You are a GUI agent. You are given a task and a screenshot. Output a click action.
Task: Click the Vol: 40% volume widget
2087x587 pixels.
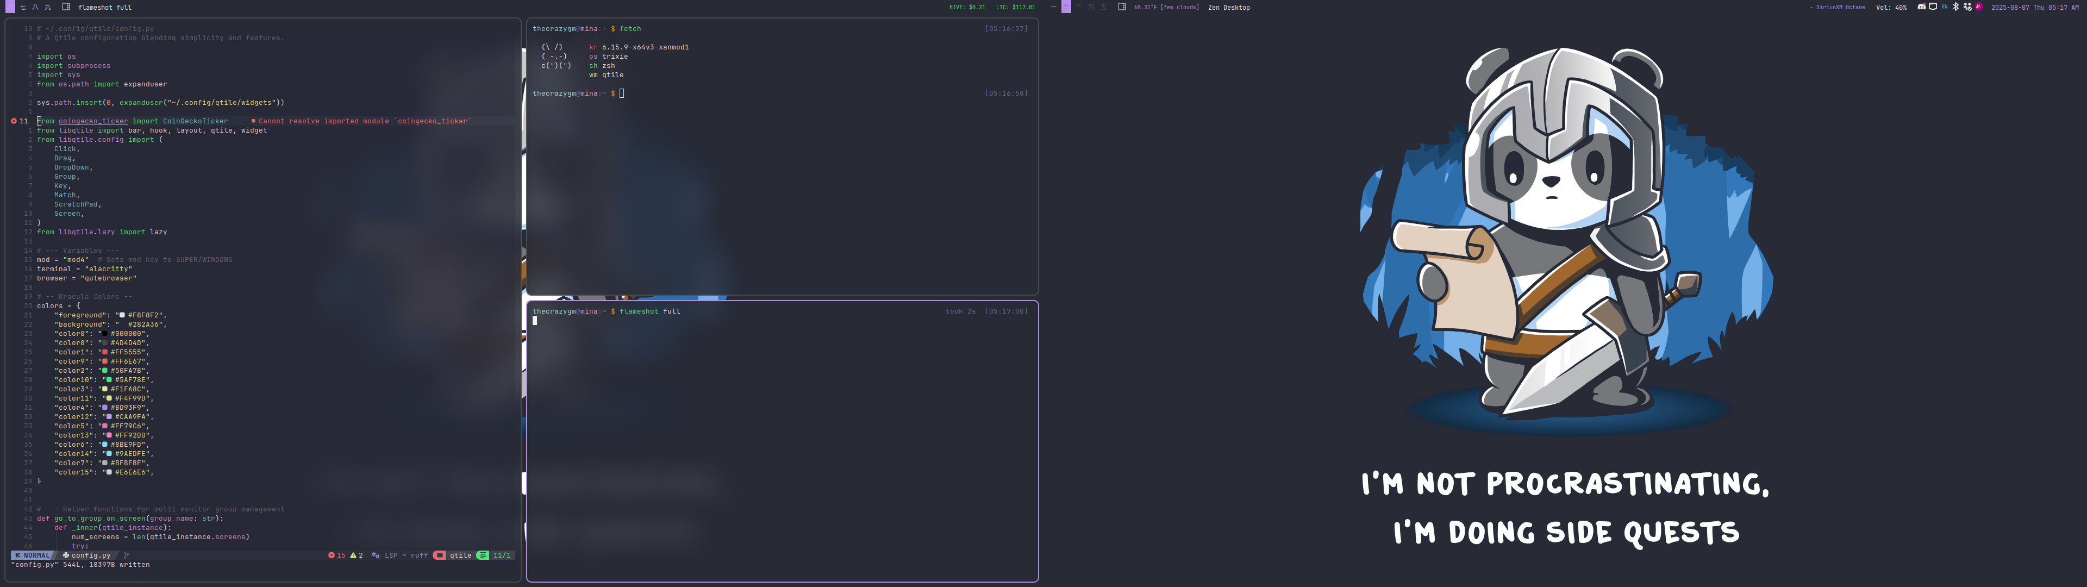[x=1892, y=7]
